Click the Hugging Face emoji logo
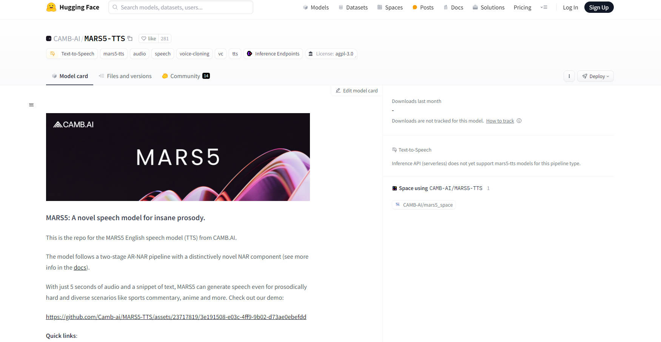Image resolution: width=661 pixels, height=342 pixels. pos(51,7)
